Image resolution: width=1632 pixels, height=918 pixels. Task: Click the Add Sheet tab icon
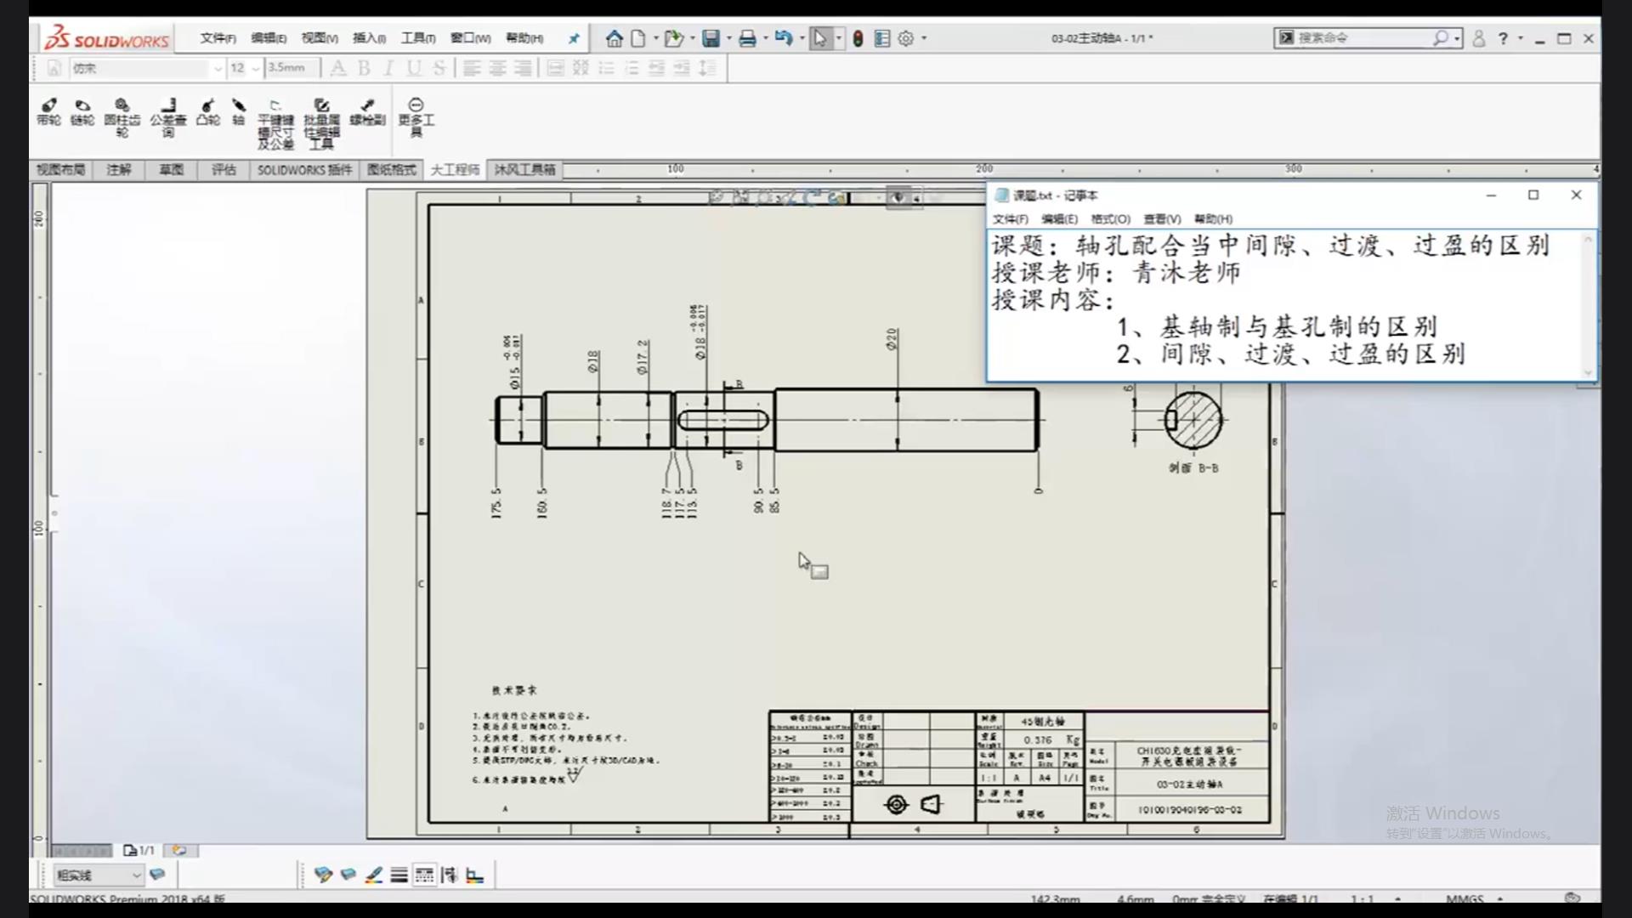pos(179,850)
